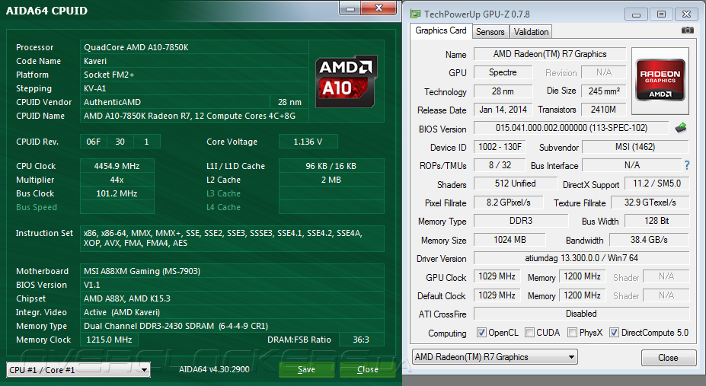The width and height of the screenshot is (706, 386).
Task: Click the Release Date Jan 14, 2014 field
Action: (503, 110)
